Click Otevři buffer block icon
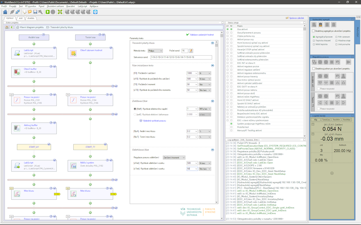361x225 pixels. coord(17,72)
